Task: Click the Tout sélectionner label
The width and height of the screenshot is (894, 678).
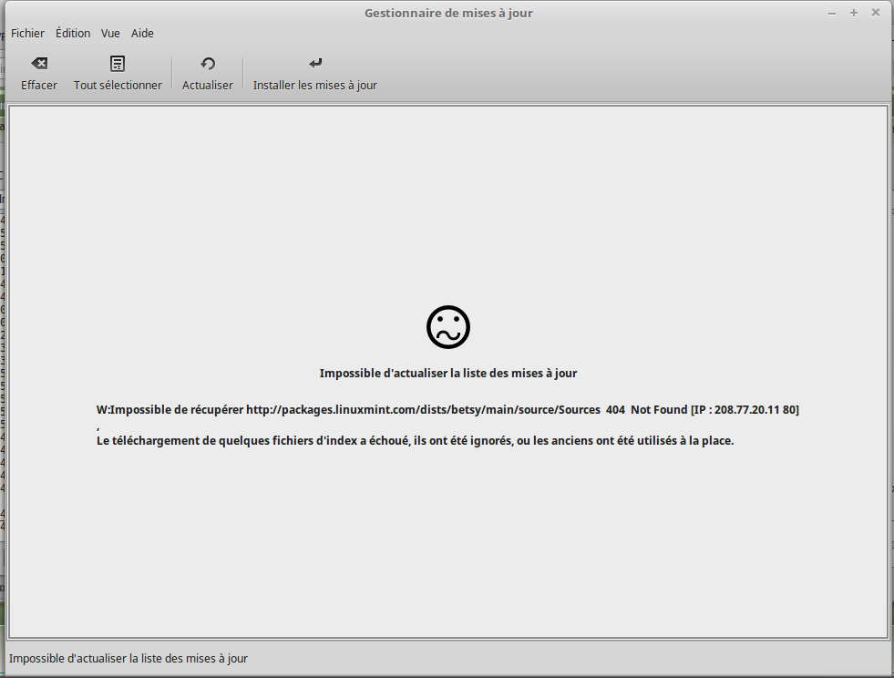Action: pos(118,85)
